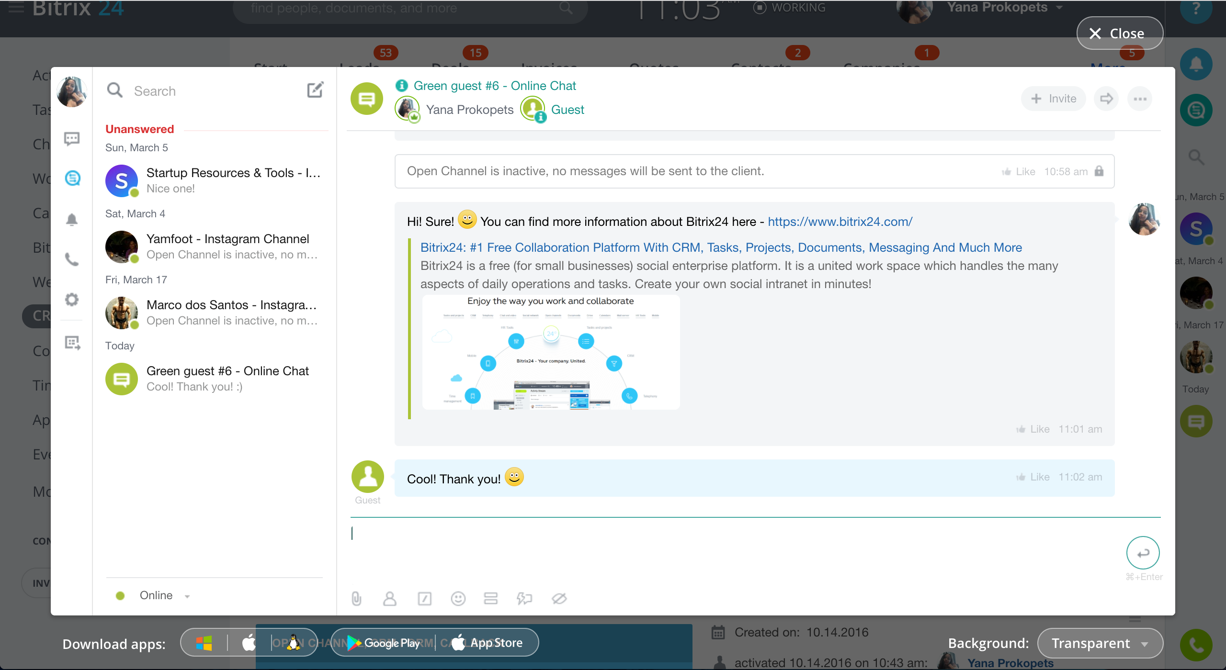
Task: Select Green guest #6 - Online Chat conversation
Action: (214, 379)
